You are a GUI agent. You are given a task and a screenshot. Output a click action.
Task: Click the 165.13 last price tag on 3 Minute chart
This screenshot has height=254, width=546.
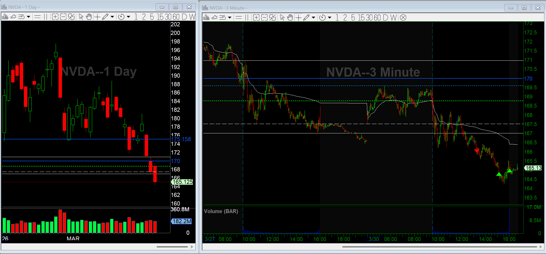pos(533,168)
